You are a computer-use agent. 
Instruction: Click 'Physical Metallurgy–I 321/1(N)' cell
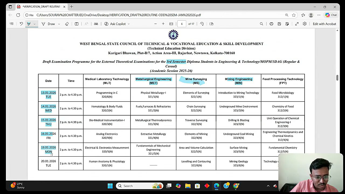(153, 95)
